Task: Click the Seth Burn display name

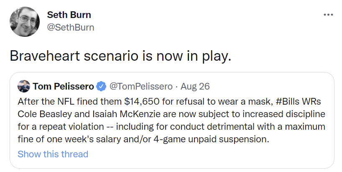Action: pos(69,15)
